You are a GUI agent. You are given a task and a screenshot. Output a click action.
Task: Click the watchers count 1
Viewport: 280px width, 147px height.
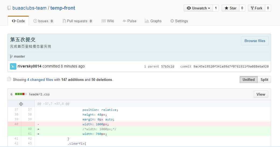[216, 8]
